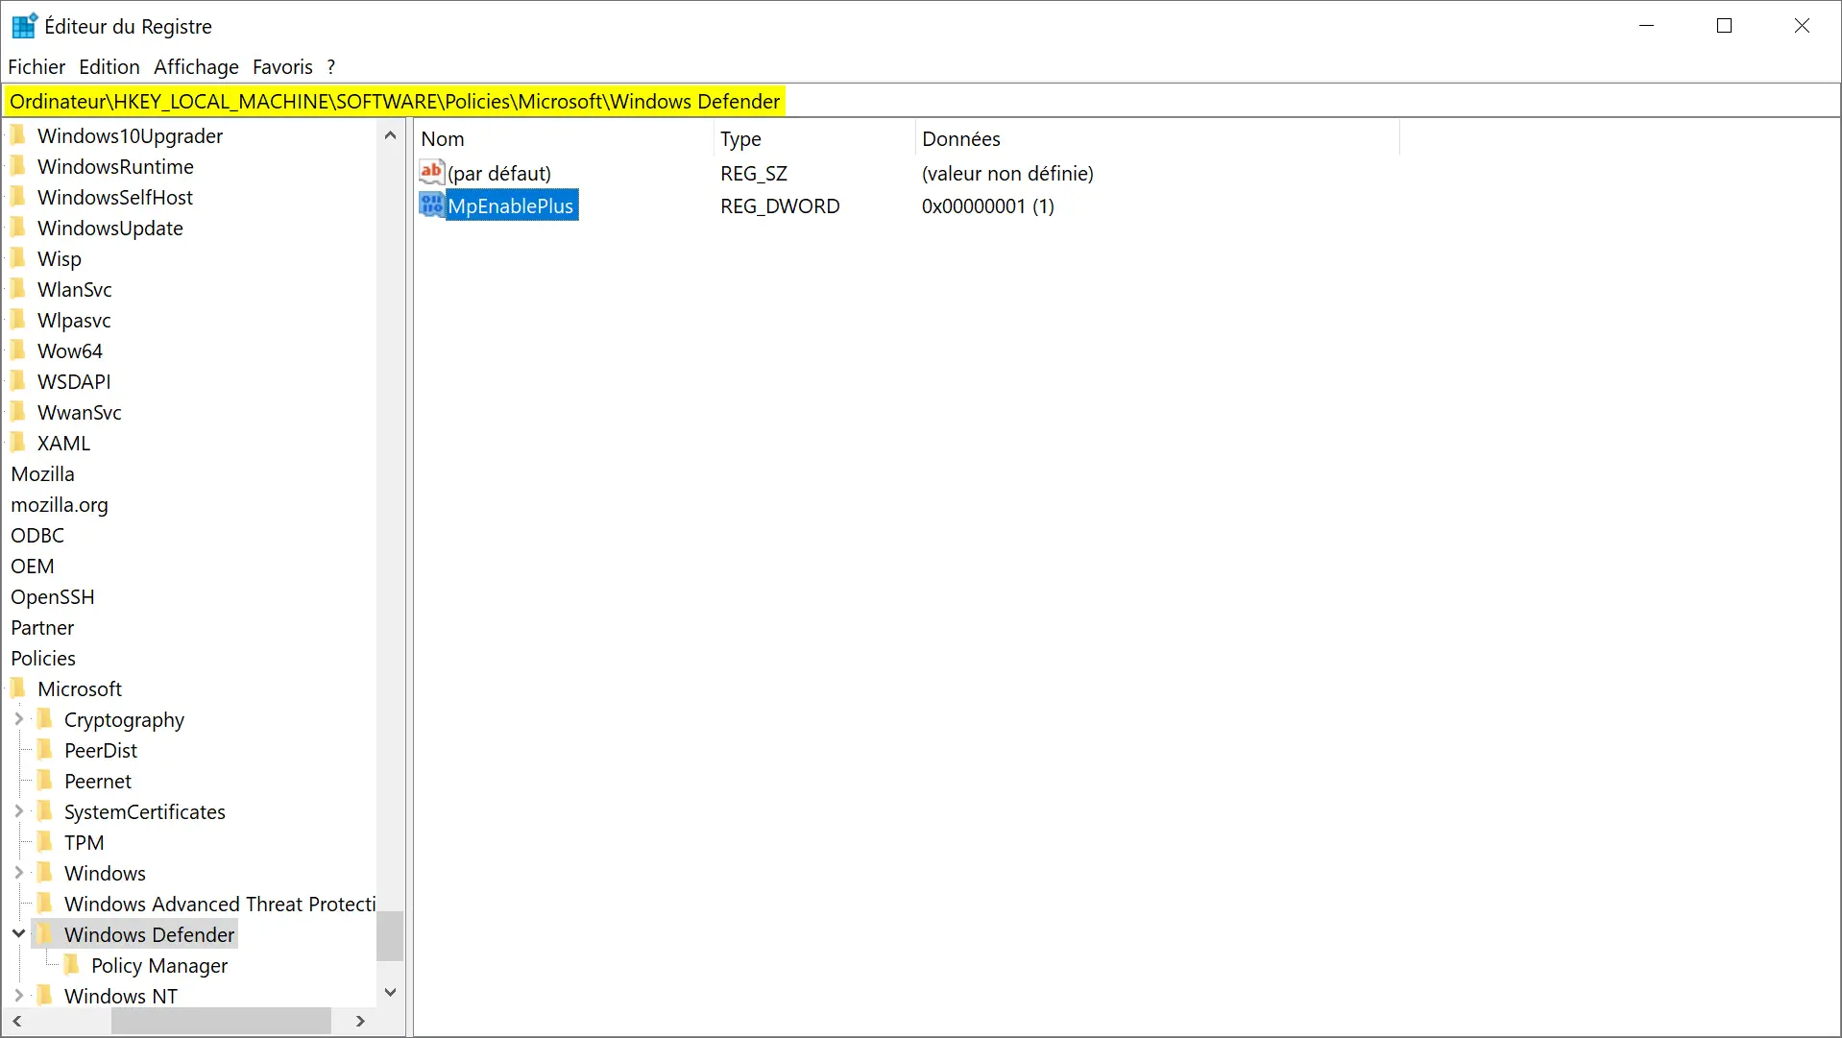Open the ? help menu

tap(331, 67)
